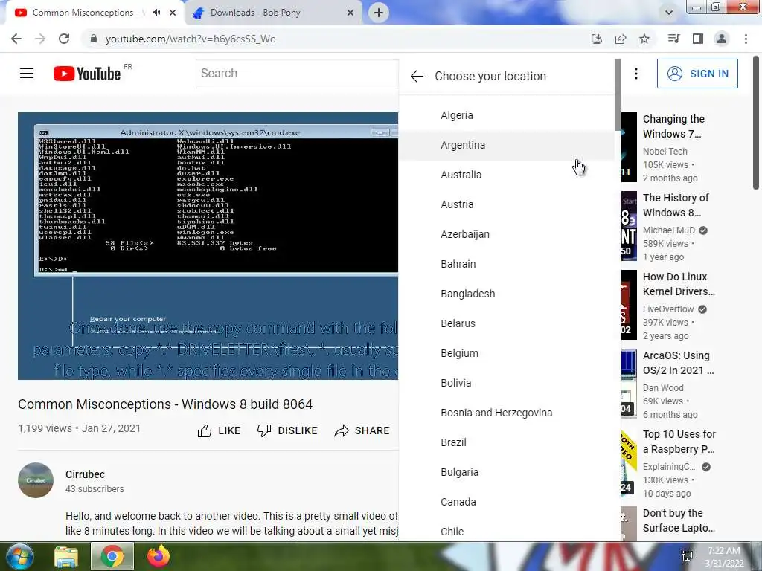Switch to Downloads - Bob Pony tab
762x571 pixels.
click(x=274, y=13)
